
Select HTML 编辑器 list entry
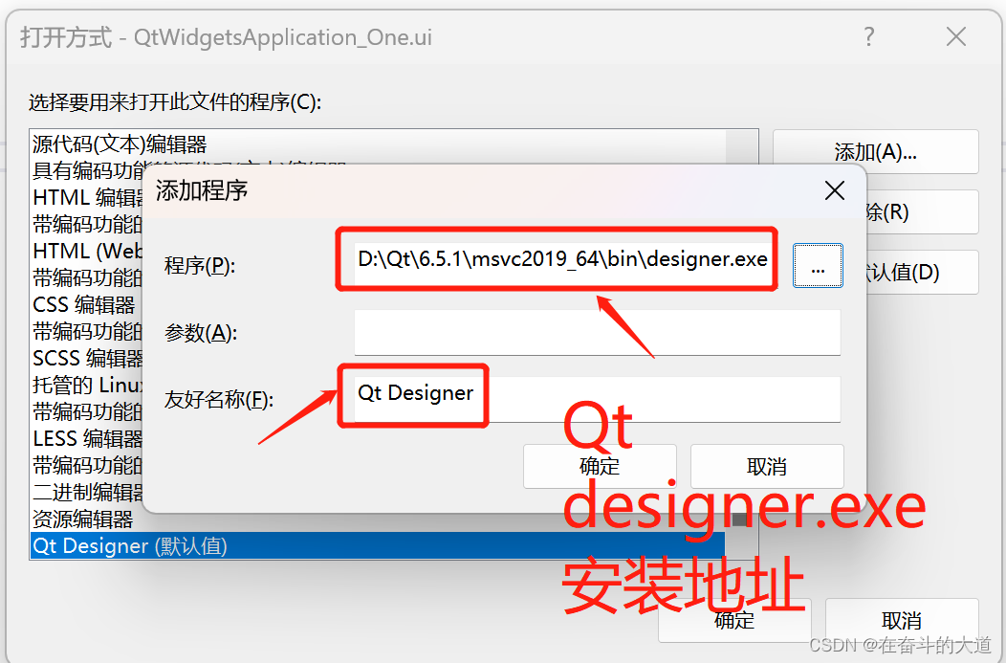(x=88, y=198)
